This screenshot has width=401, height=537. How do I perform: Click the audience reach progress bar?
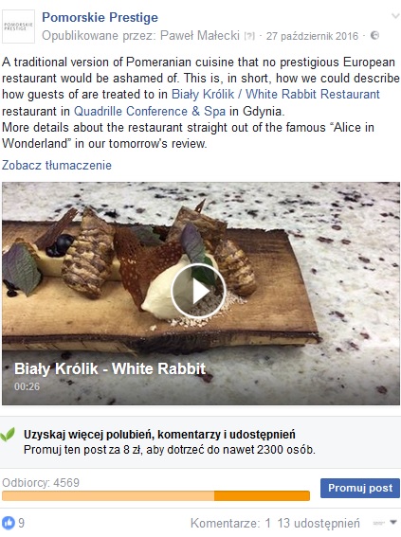click(x=155, y=495)
